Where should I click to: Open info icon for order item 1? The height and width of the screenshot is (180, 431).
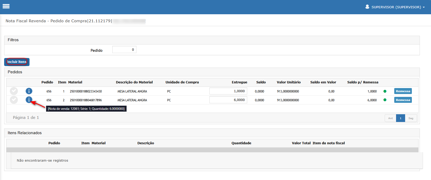29,91
